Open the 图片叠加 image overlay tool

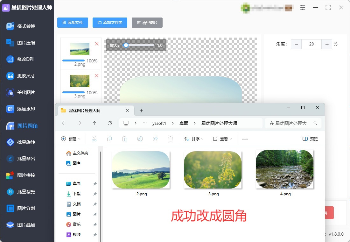(x=21, y=225)
